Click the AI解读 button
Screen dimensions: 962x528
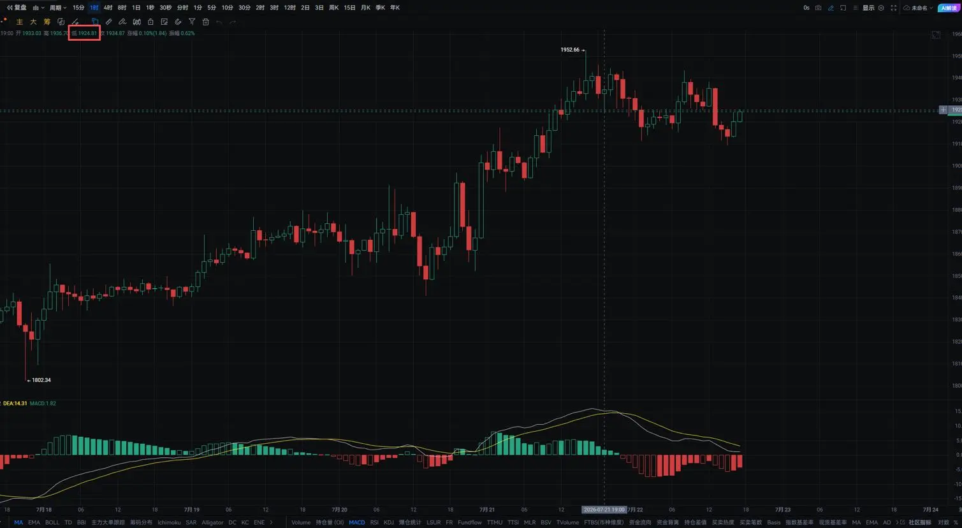949,8
